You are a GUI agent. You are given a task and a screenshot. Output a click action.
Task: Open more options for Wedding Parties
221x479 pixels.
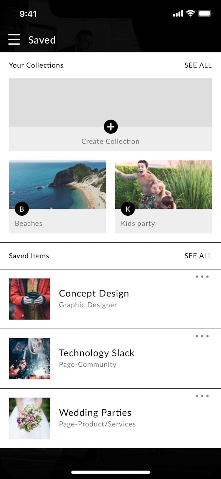coord(202,396)
